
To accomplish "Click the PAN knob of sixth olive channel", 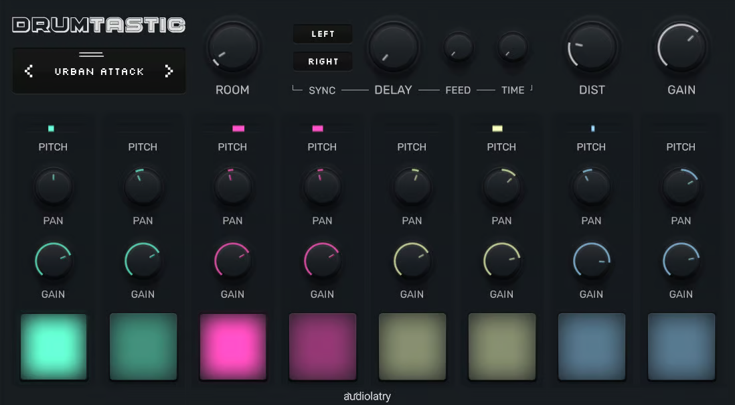I will [x=502, y=187].
